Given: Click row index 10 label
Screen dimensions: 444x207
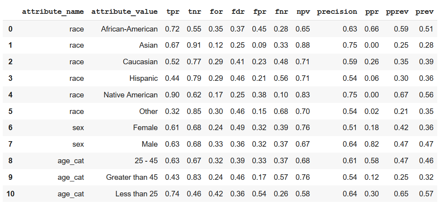Looking at the screenshot, I should coord(10,194).
